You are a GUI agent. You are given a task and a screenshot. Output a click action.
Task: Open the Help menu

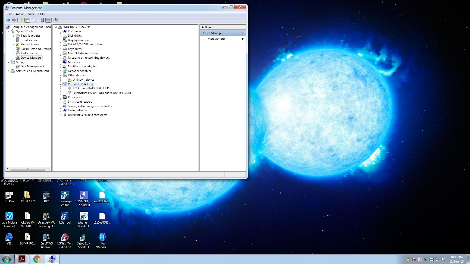coord(41,14)
